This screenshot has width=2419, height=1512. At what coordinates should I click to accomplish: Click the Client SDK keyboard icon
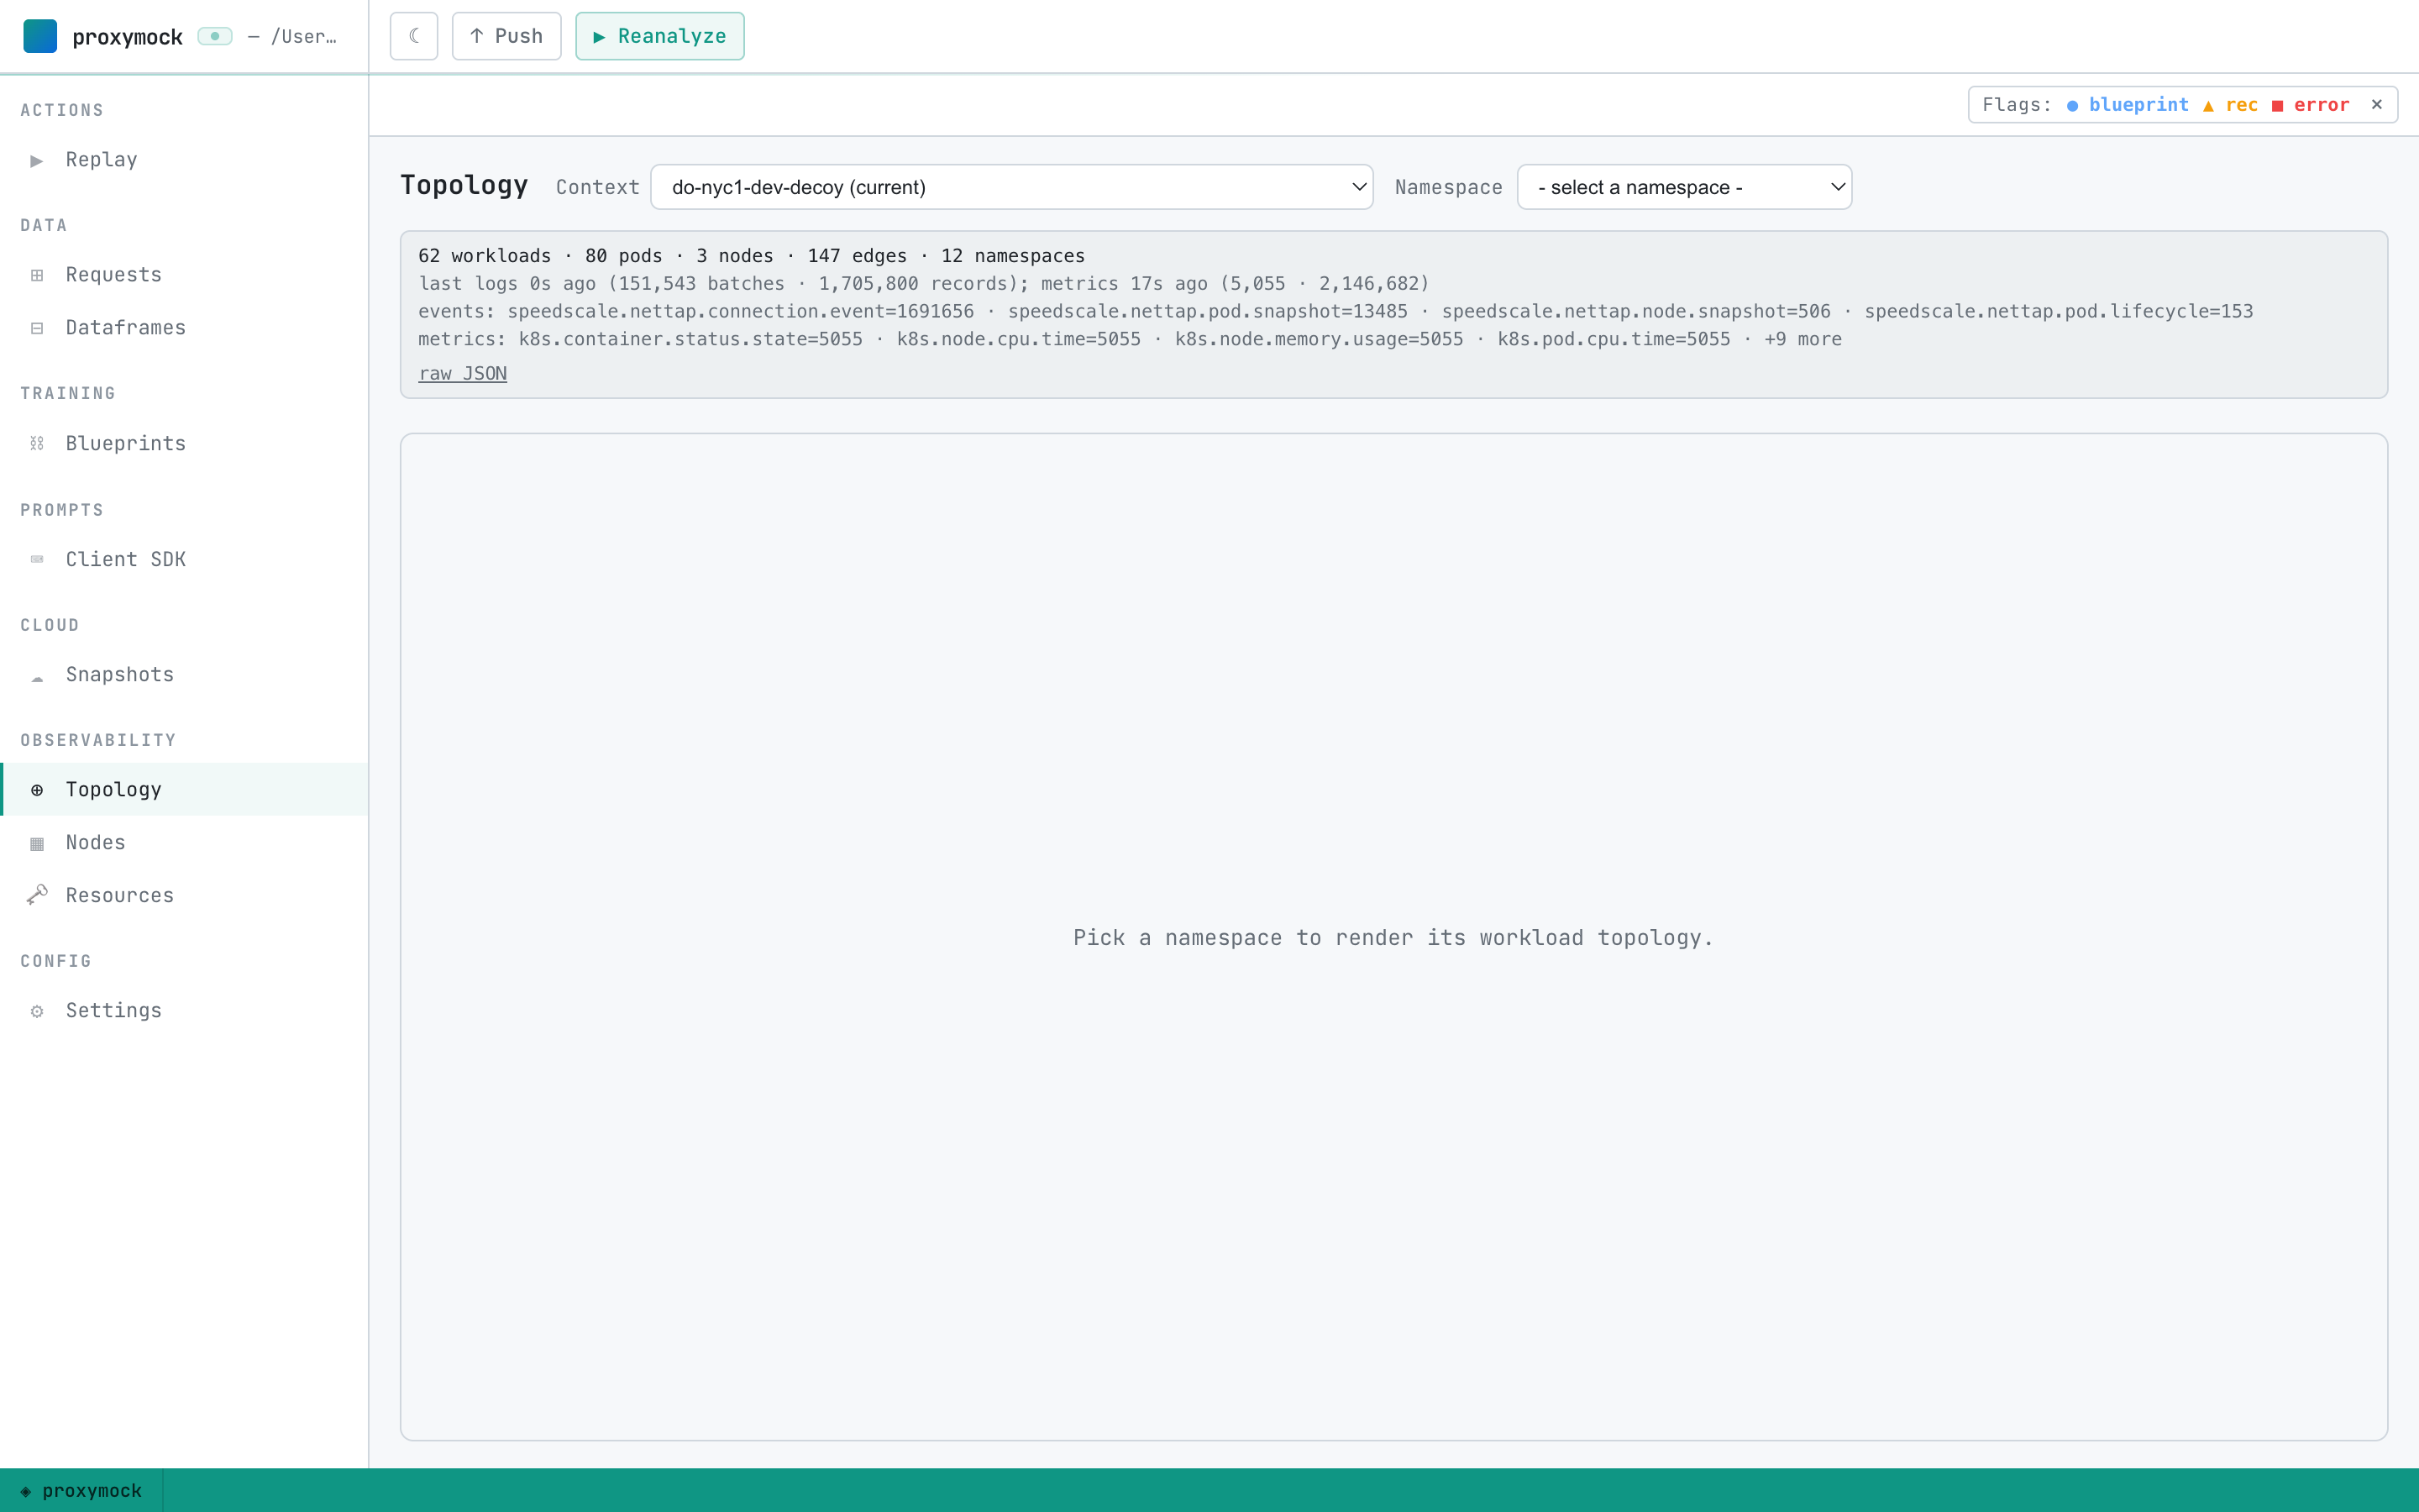pyautogui.click(x=37, y=559)
